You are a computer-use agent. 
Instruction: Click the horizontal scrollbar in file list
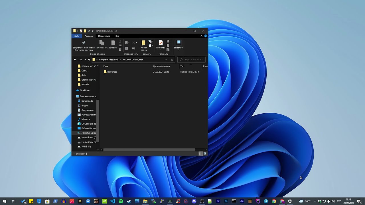coord(149,150)
